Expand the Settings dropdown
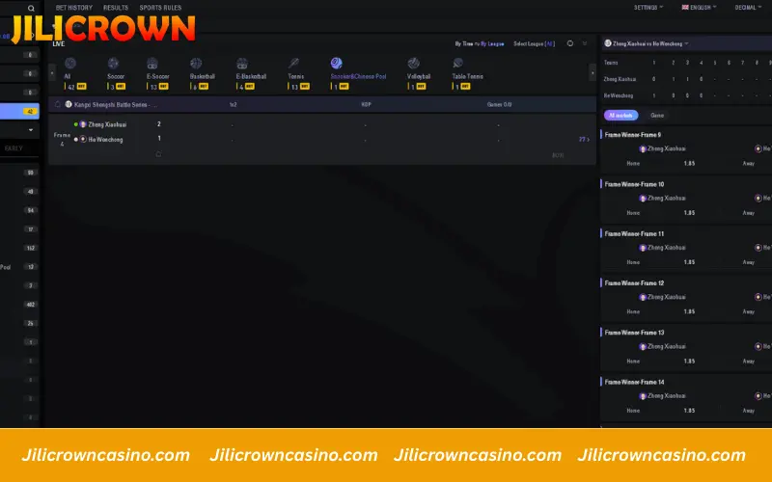 tap(648, 8)
